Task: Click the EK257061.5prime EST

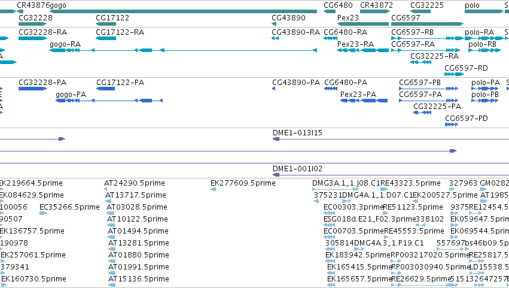Action: pos(3,262)
